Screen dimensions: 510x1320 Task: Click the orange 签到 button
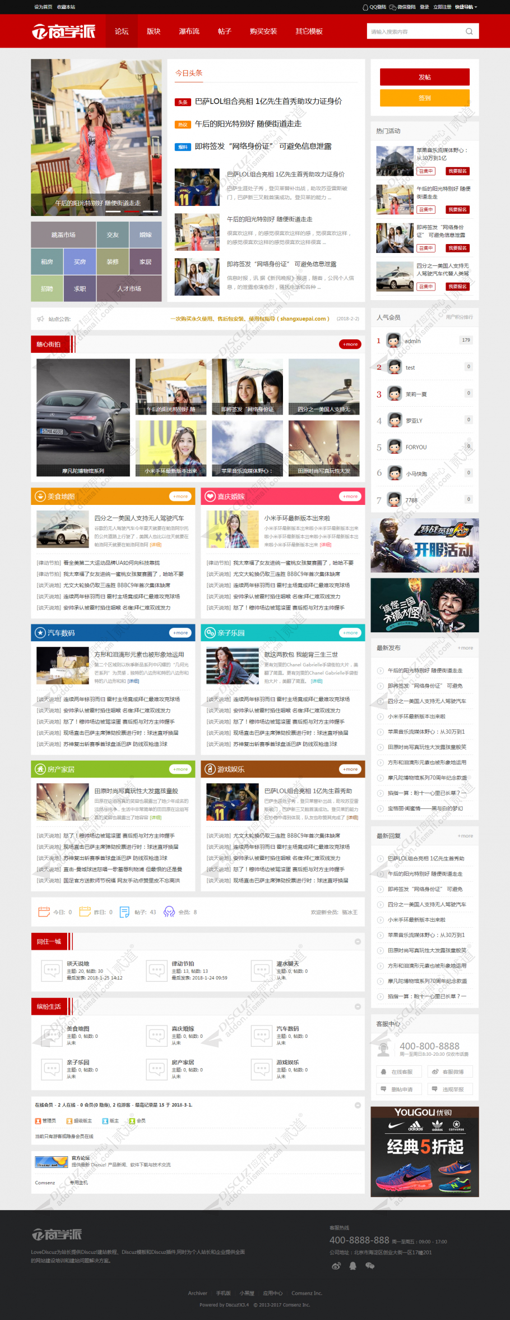click(x=425, y=98)
